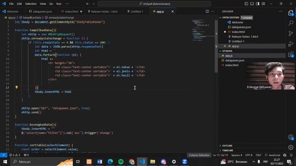Open the Manage gear menu
Image resolution: width=296 pixels, height=166 pixels.
291,147
